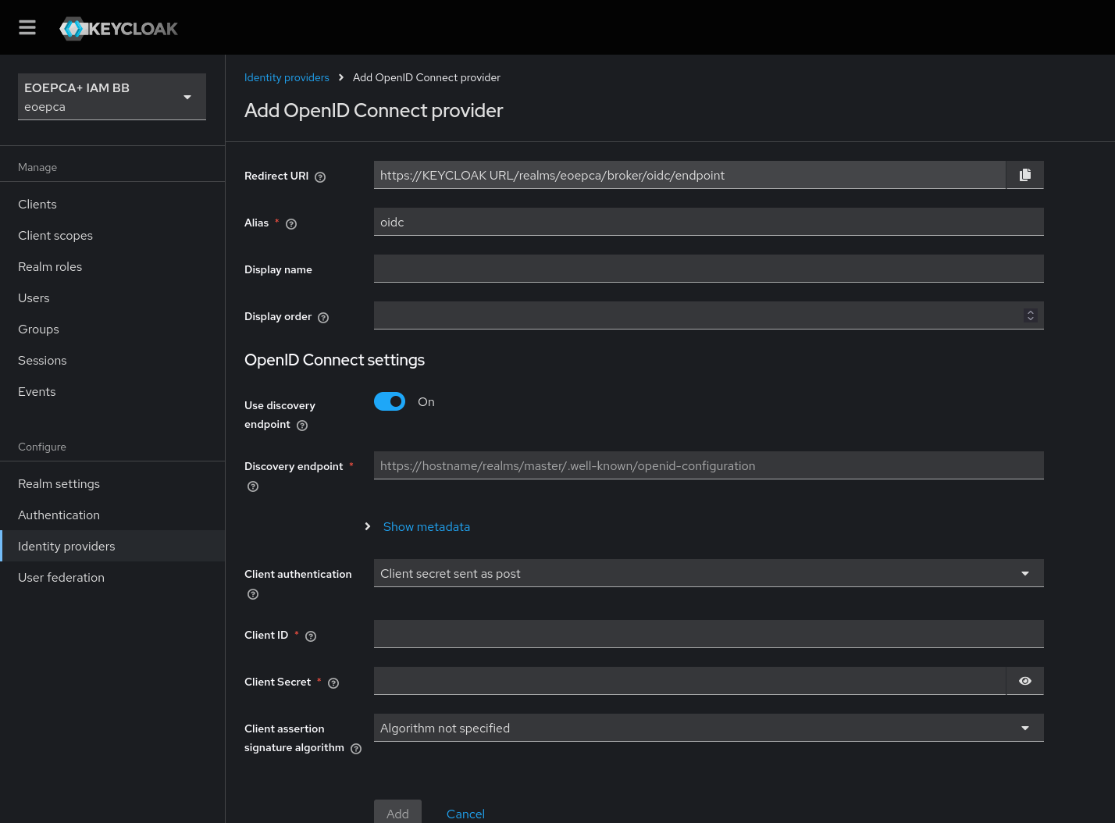This screenshot has height=823, width=1115.
Task: Click into the Client Secret field
Action: 689,681
